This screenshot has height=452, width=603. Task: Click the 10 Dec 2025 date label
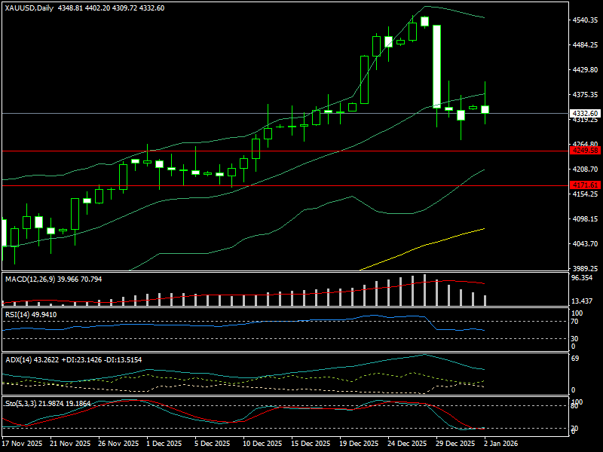click(262, 444)
